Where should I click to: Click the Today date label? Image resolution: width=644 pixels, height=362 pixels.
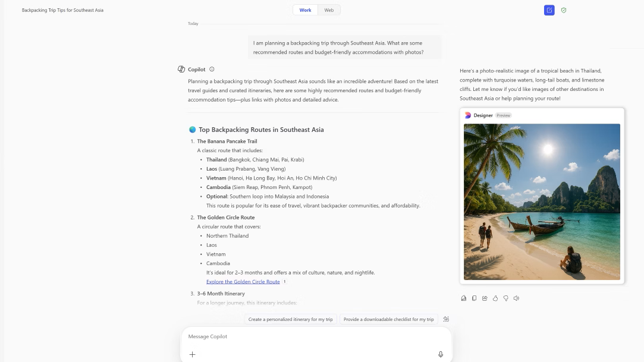pyautogui.click(x=193, y=23)
